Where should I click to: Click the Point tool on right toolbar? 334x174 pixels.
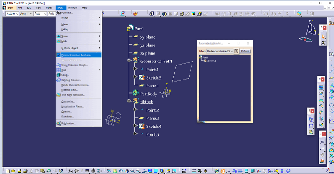coord(331,65)
